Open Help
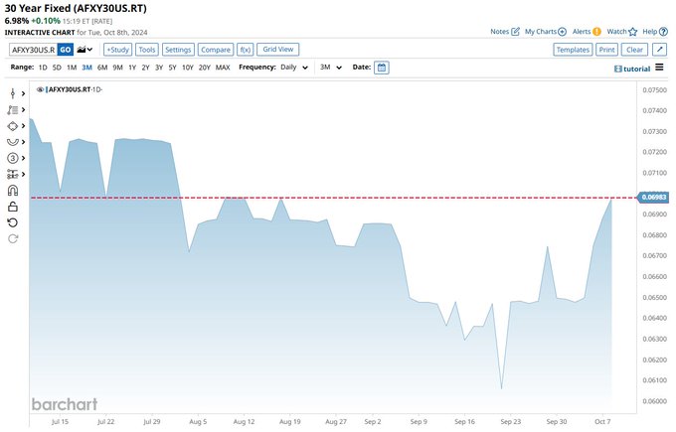 (x=655, y=32)
